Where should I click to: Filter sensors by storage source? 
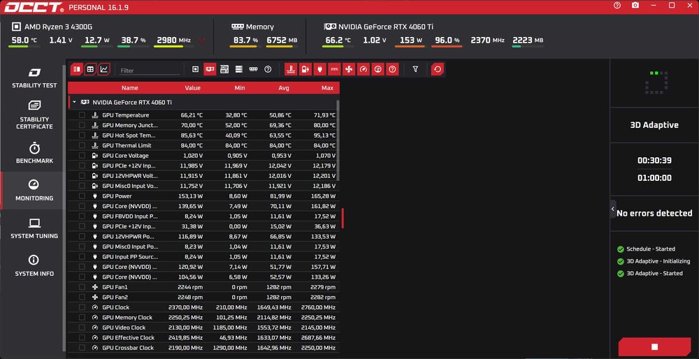pos(239,69)
